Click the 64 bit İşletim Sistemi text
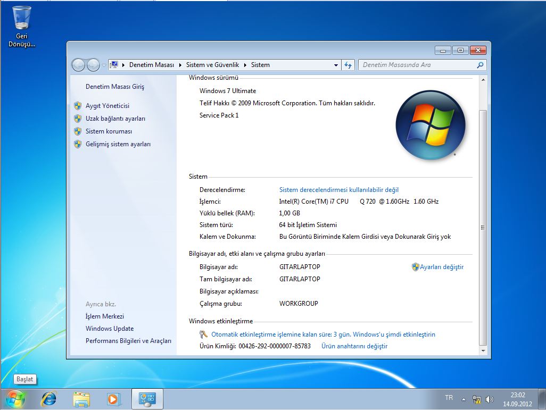The image size is (546, 410). click(308, 225)
